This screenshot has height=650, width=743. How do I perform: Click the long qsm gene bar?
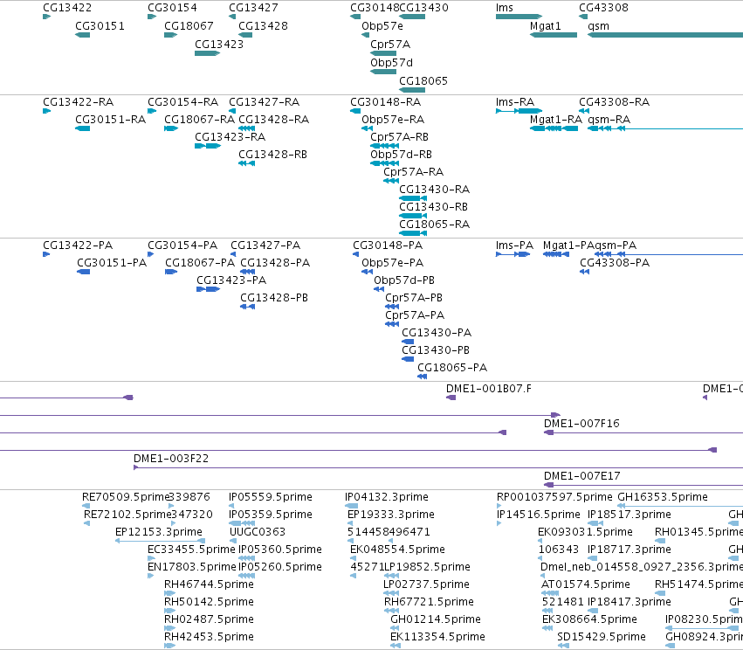[x=665, y=35]
